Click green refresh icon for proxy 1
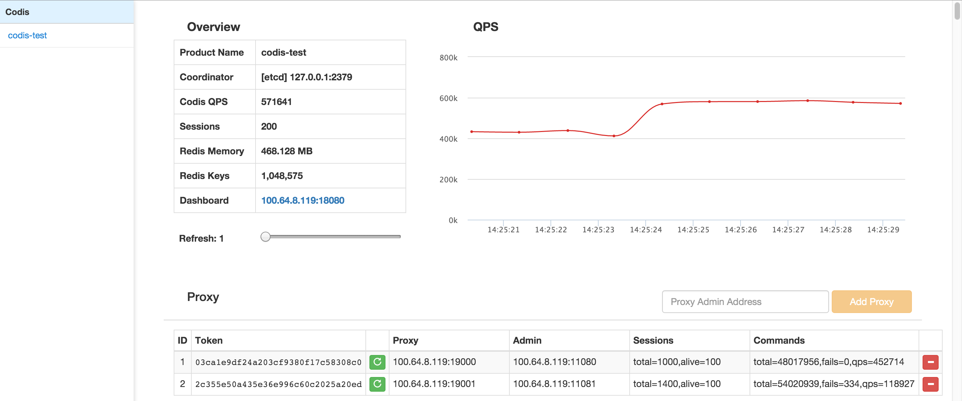The height and width of the screenshot is (401, 962). pos(377,362)
